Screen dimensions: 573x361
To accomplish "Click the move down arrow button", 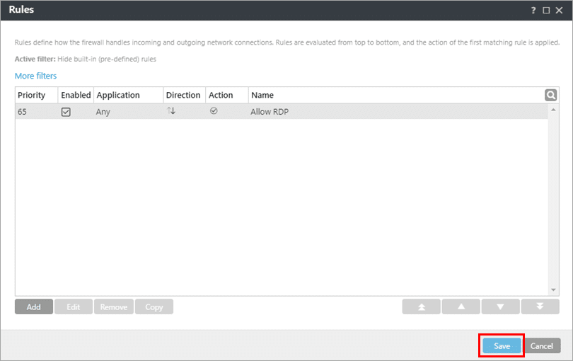I will (x=500, y=307).
